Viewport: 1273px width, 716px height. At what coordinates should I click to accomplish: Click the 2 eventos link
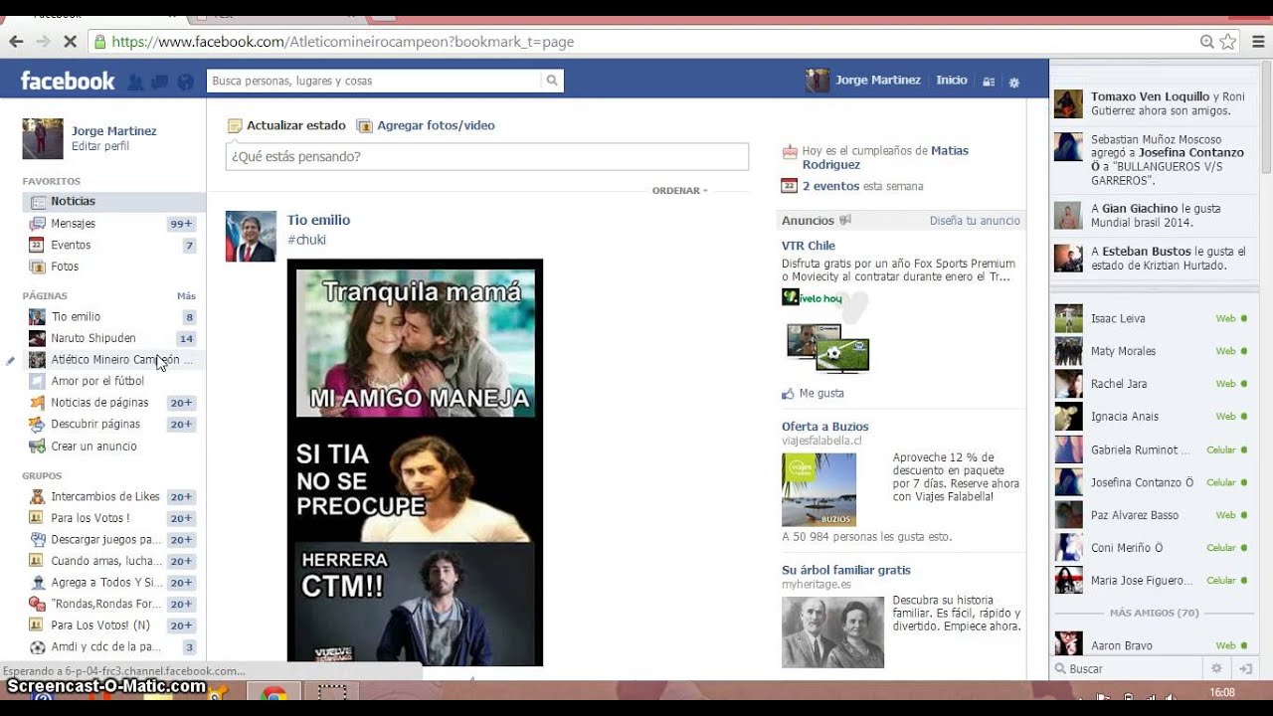[830, 186]
